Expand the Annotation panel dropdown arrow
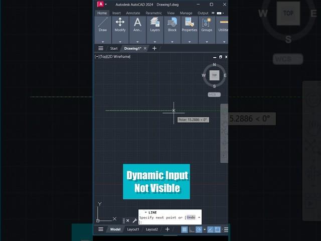Screen dimensions: 321x241 (x=137, y=42)
